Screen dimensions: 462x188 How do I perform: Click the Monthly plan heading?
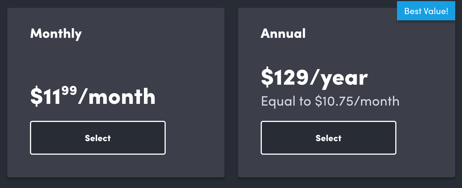click(56, 34)
